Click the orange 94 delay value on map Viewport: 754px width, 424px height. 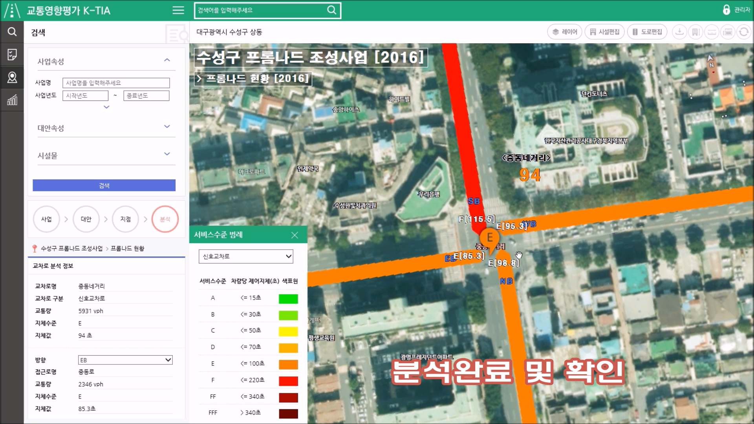pyautogui.click(x=530, y=175)
